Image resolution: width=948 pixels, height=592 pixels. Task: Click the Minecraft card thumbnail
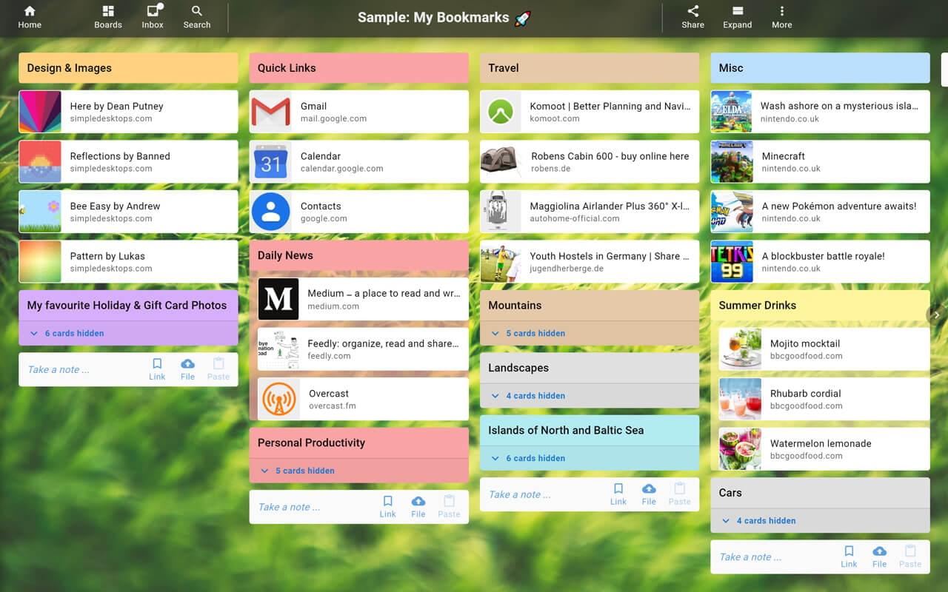(732, 162)
